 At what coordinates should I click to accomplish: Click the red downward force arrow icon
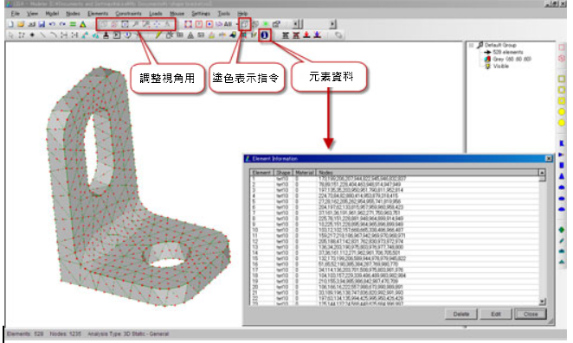[306, 35]
